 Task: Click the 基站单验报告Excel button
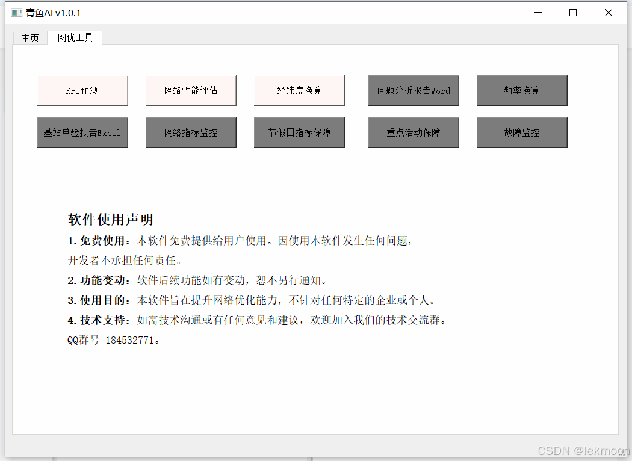click(x=82, y=132)
